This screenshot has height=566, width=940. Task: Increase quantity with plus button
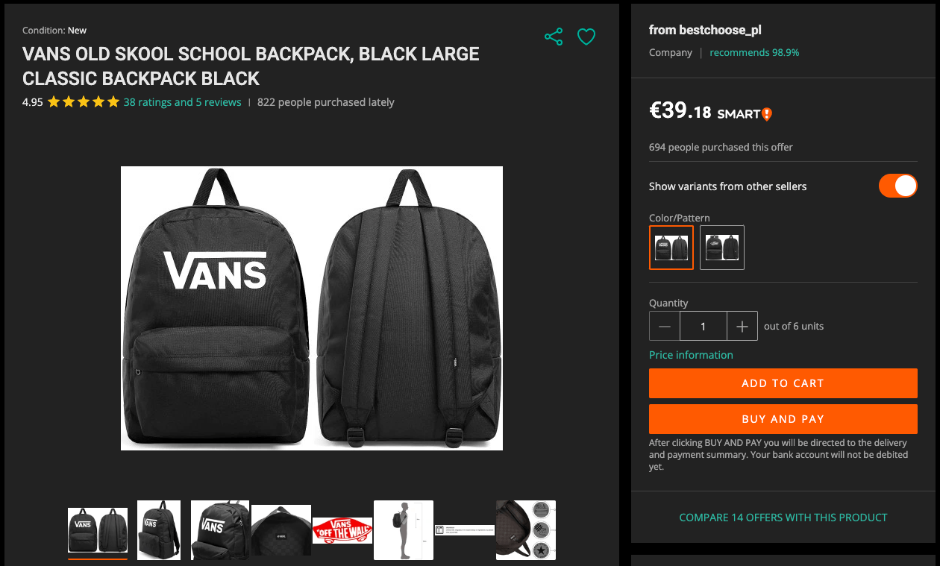click(742, 327)
